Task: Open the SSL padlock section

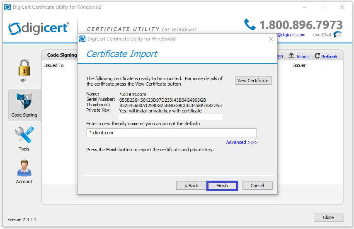Action: pyautogui.click(x=24, y=67)
